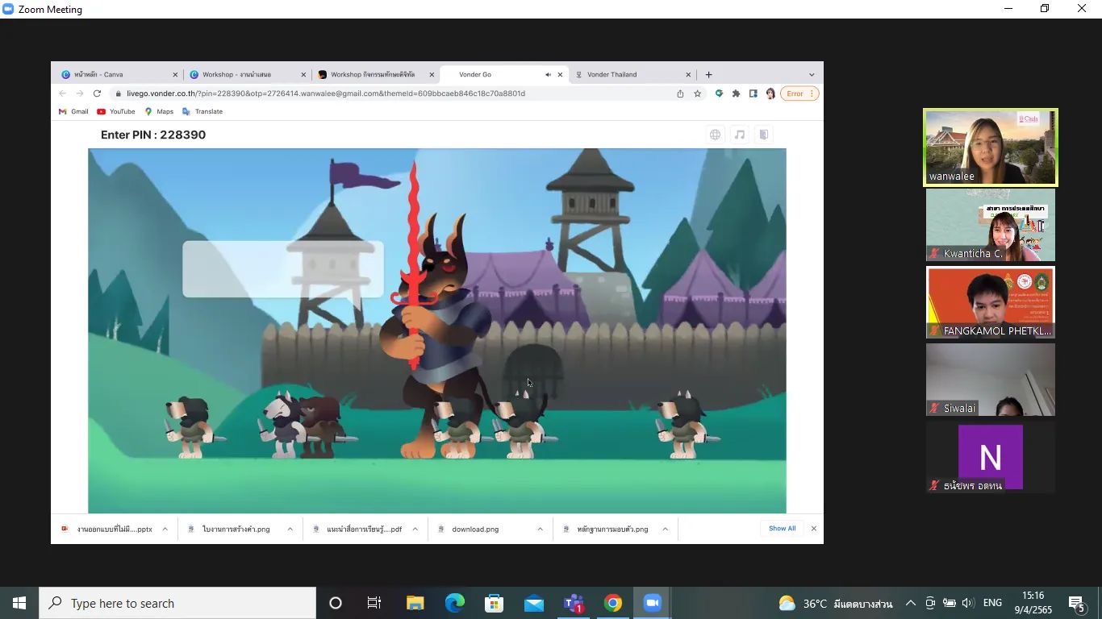The height and width of the screenshot is (619, 1102).
Task: Click Show All downloads
Action: [x=782, y=529]
